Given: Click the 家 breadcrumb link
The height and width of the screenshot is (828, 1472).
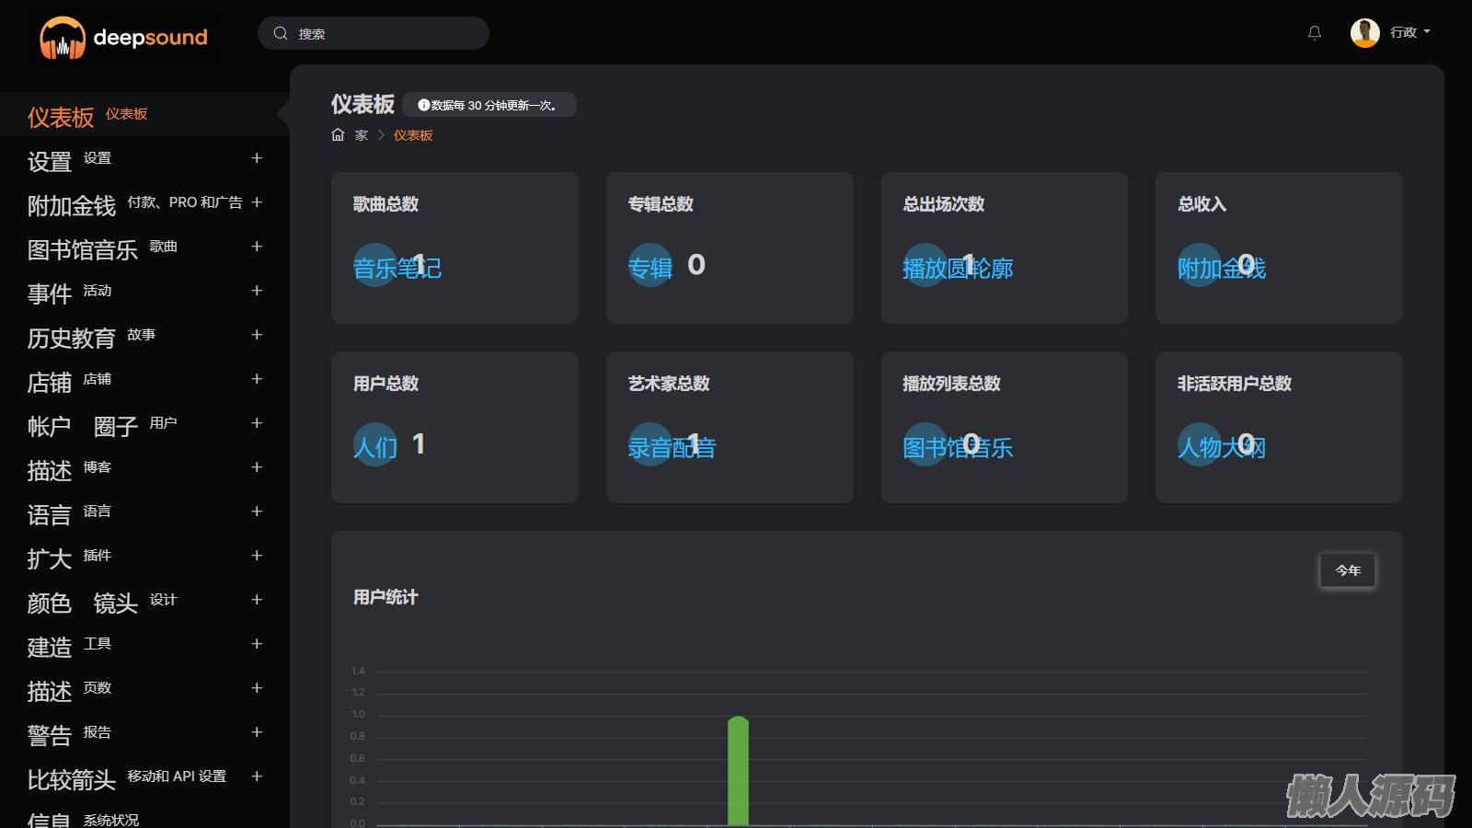Looking at the screenshot, I should pos(362,135).
